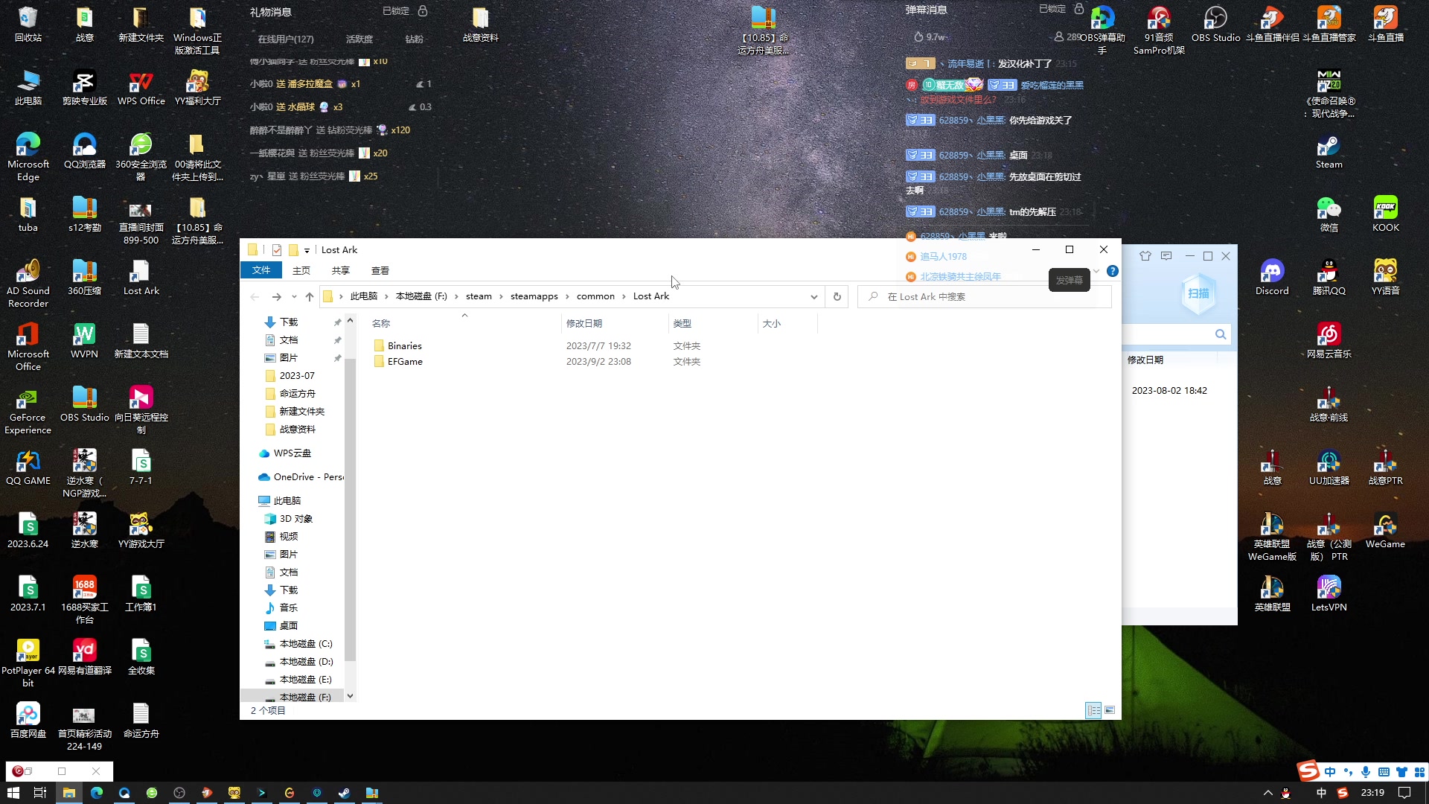Open the recent locations dropdown arrow
The image size is (1429, 804).
[x=294, y=296]
